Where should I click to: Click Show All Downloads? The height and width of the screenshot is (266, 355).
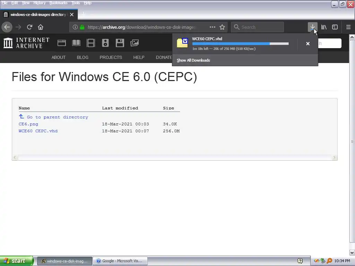click(x=193, y=60)
